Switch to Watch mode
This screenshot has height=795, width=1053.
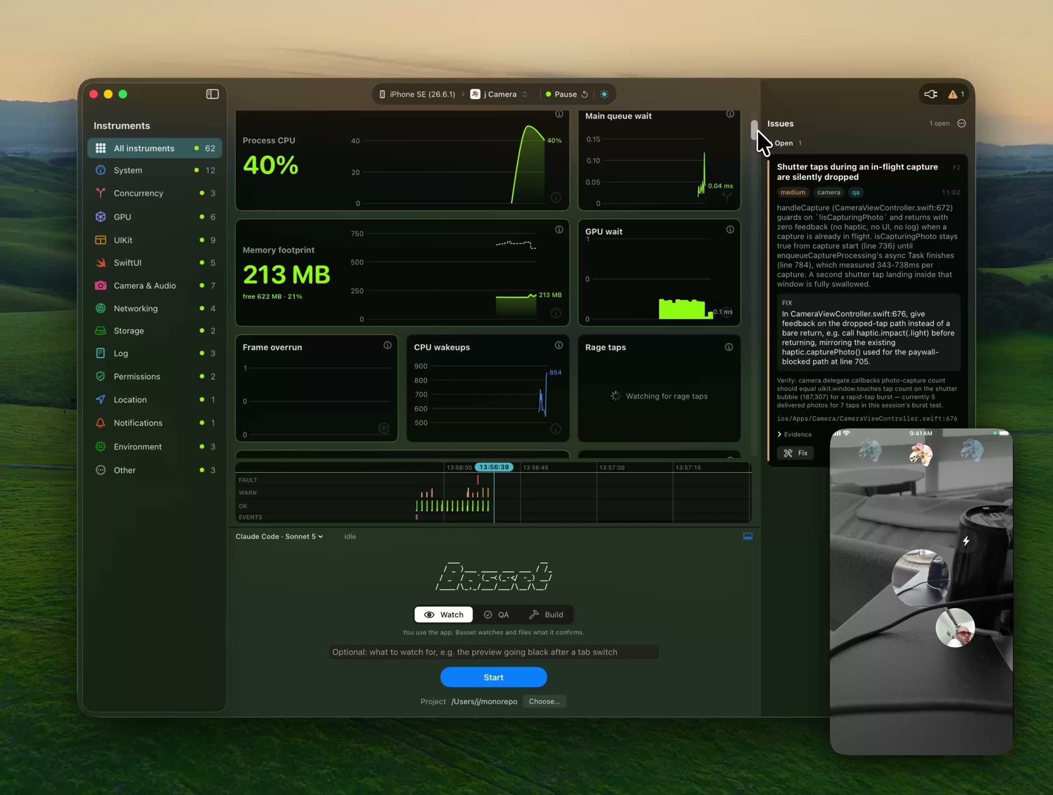[444, 615]
